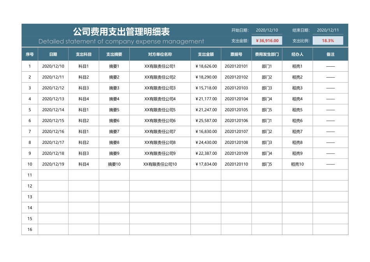Select the 经办人 column header

pos(298,54)
